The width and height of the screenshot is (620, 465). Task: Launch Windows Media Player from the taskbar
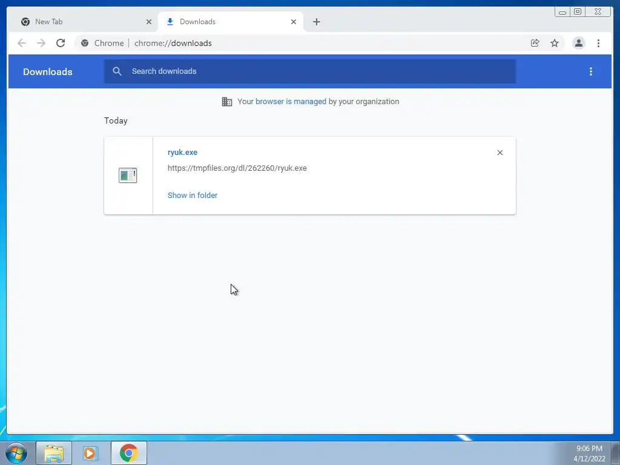[x=90, y=453]
